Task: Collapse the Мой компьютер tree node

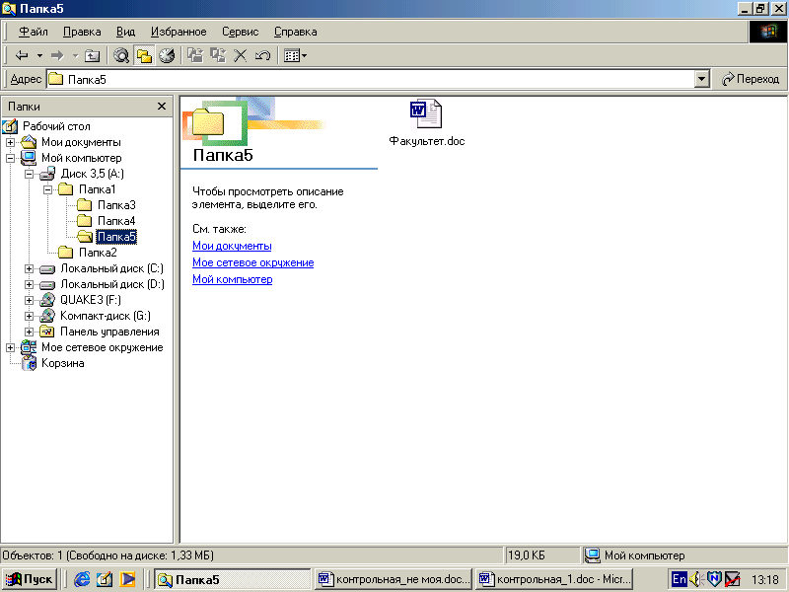Action: click(11, 158)
